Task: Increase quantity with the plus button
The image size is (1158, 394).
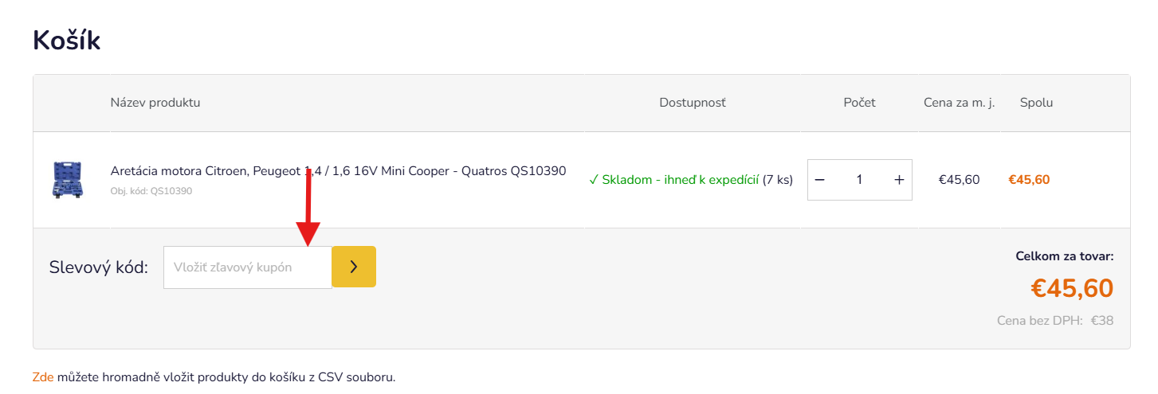Action: pyautogui.click(x=899, y=180)
